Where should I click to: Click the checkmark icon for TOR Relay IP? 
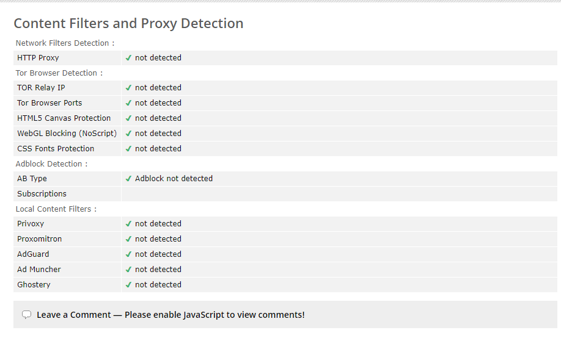pyautogui.click(x=128, y=88)
